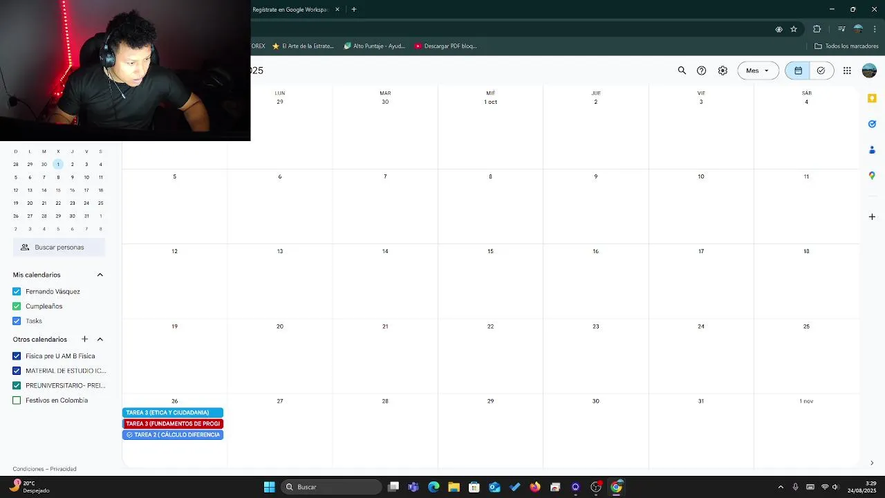Image resolution: width=885 pixels, height=498 pixels.
Task: Open the Mes view dropdown
Action: point(758,71)
